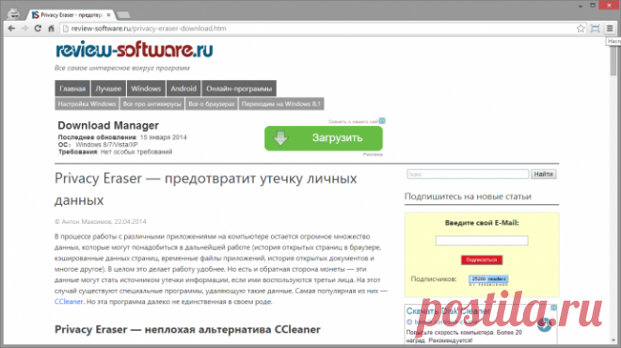Click the Скачать с нашего сайта ad label
Screen dimensions: 621x348
(x=353, y=121)
